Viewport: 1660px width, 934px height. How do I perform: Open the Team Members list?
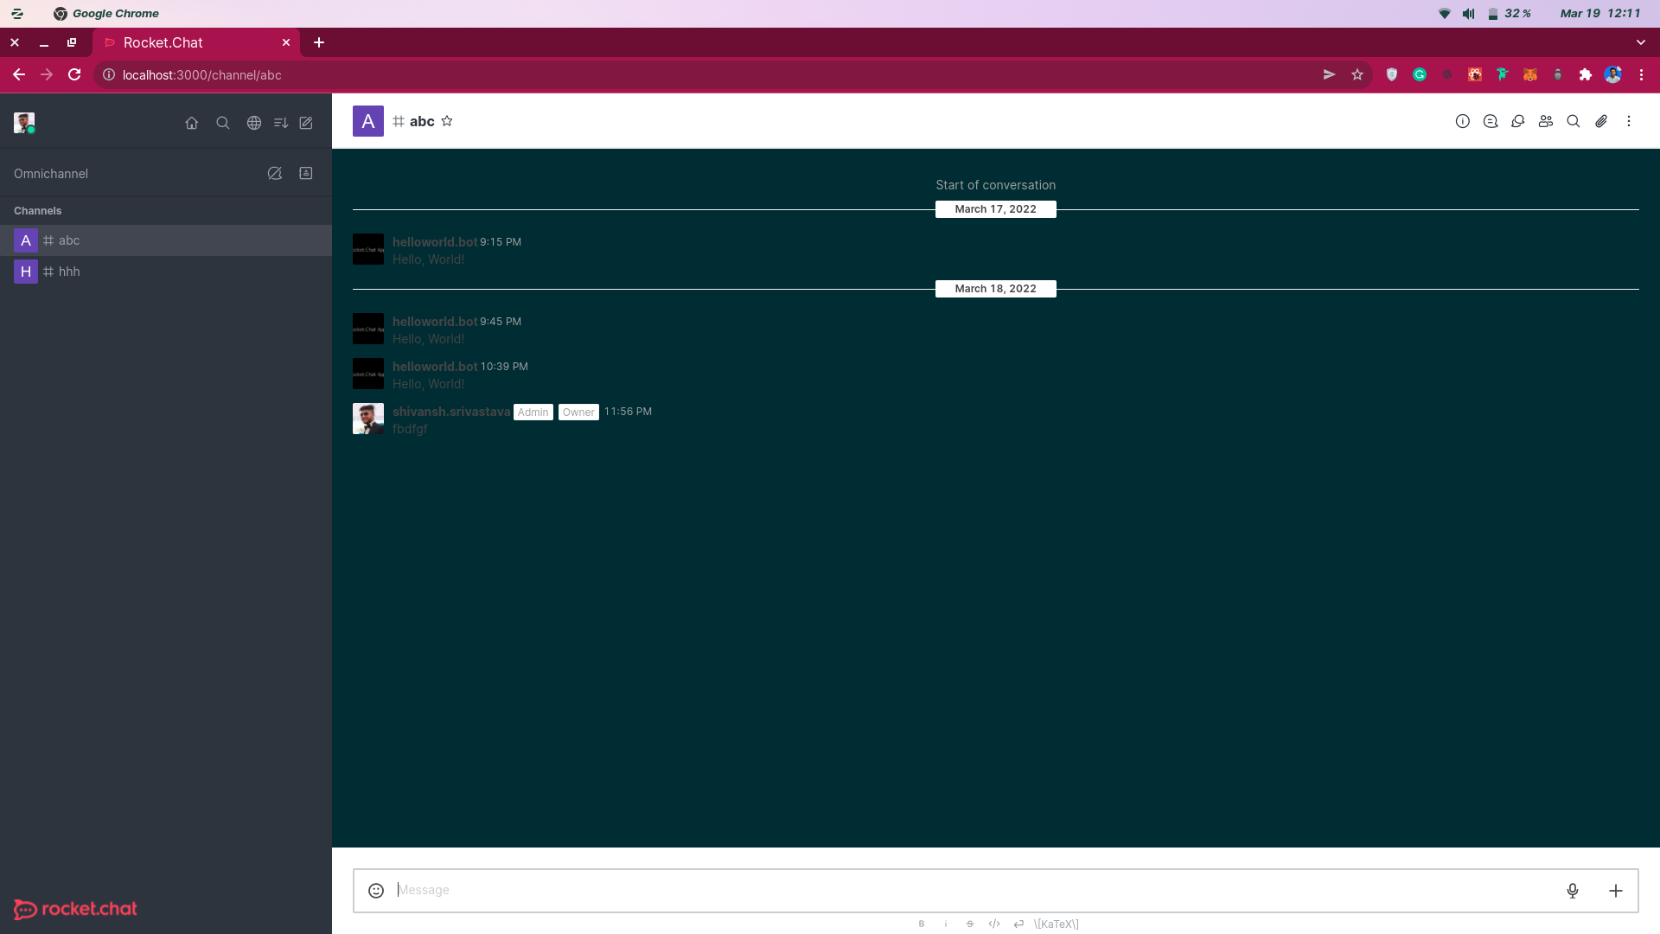pyautogui.click(x=1547, y=121)
